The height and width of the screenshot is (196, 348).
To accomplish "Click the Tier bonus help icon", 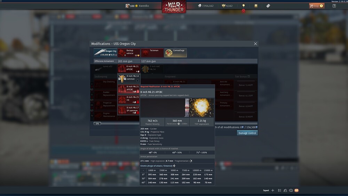I will 248,76.
